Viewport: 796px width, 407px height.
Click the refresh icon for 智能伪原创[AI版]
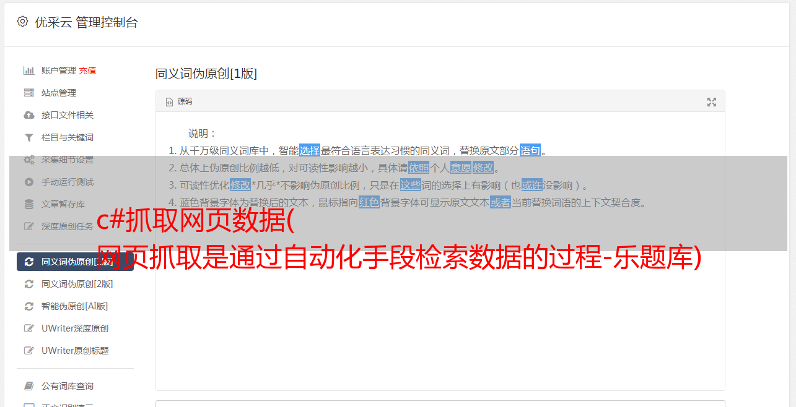28,306
